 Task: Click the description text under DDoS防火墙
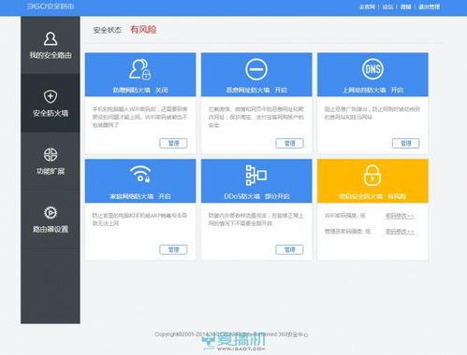(255, 220)
